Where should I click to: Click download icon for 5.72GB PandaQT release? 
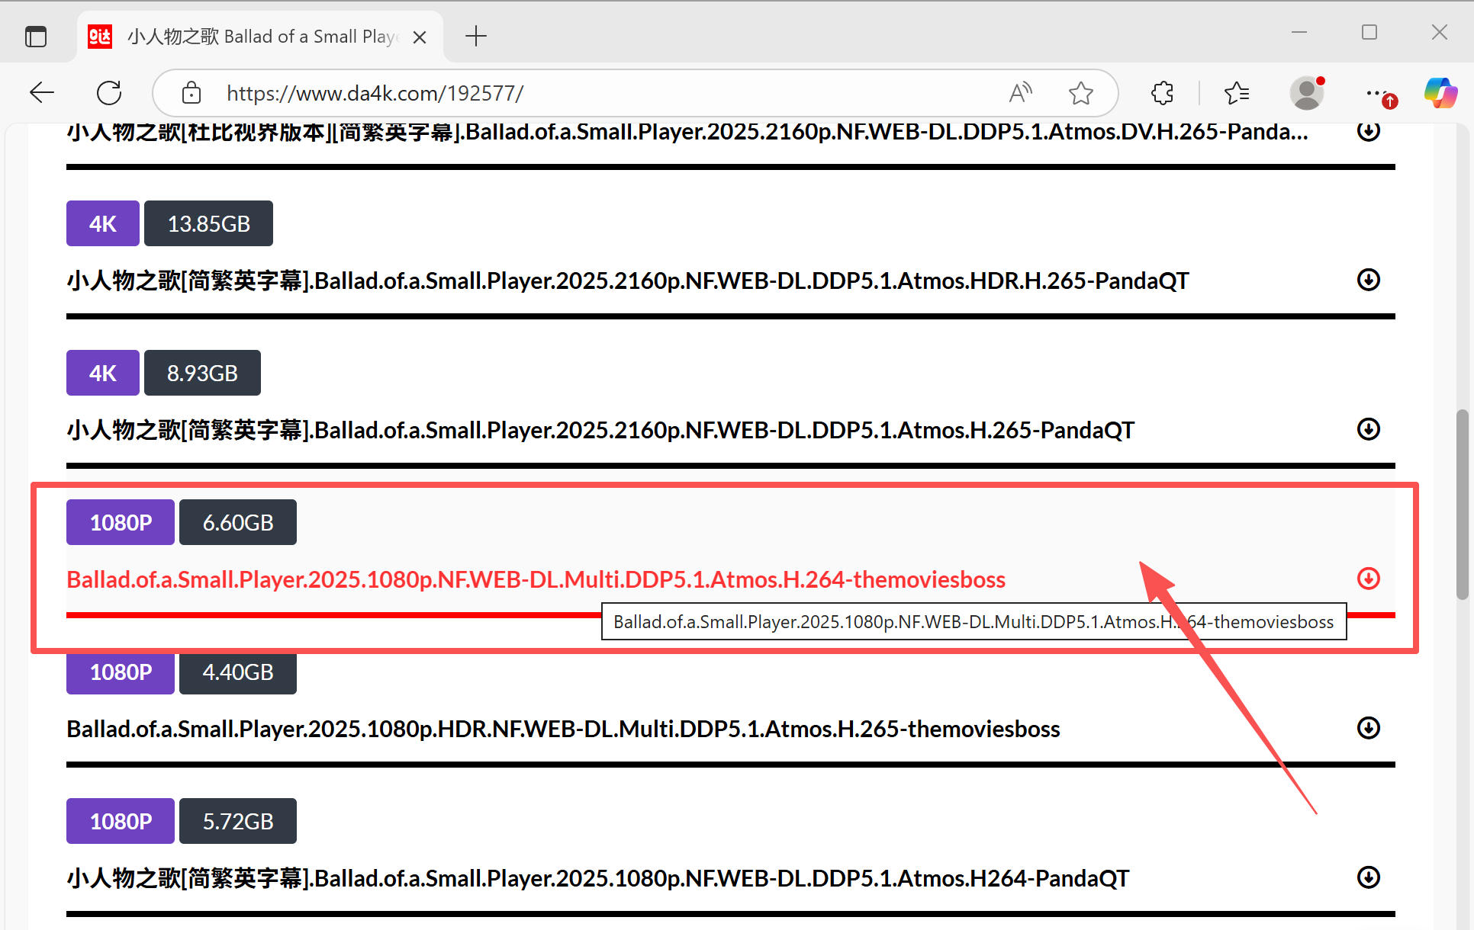click(1368, 877)
